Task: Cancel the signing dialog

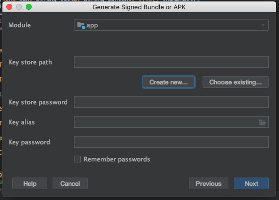Action: (70, 183)
